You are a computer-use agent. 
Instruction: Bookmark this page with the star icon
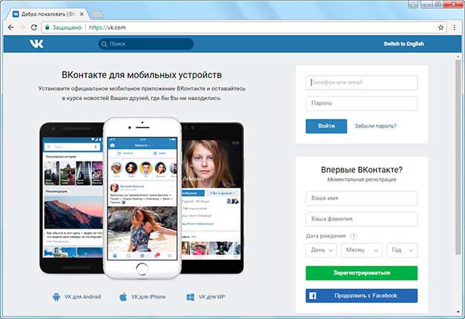pyautogui.click(x=441, y=27)
